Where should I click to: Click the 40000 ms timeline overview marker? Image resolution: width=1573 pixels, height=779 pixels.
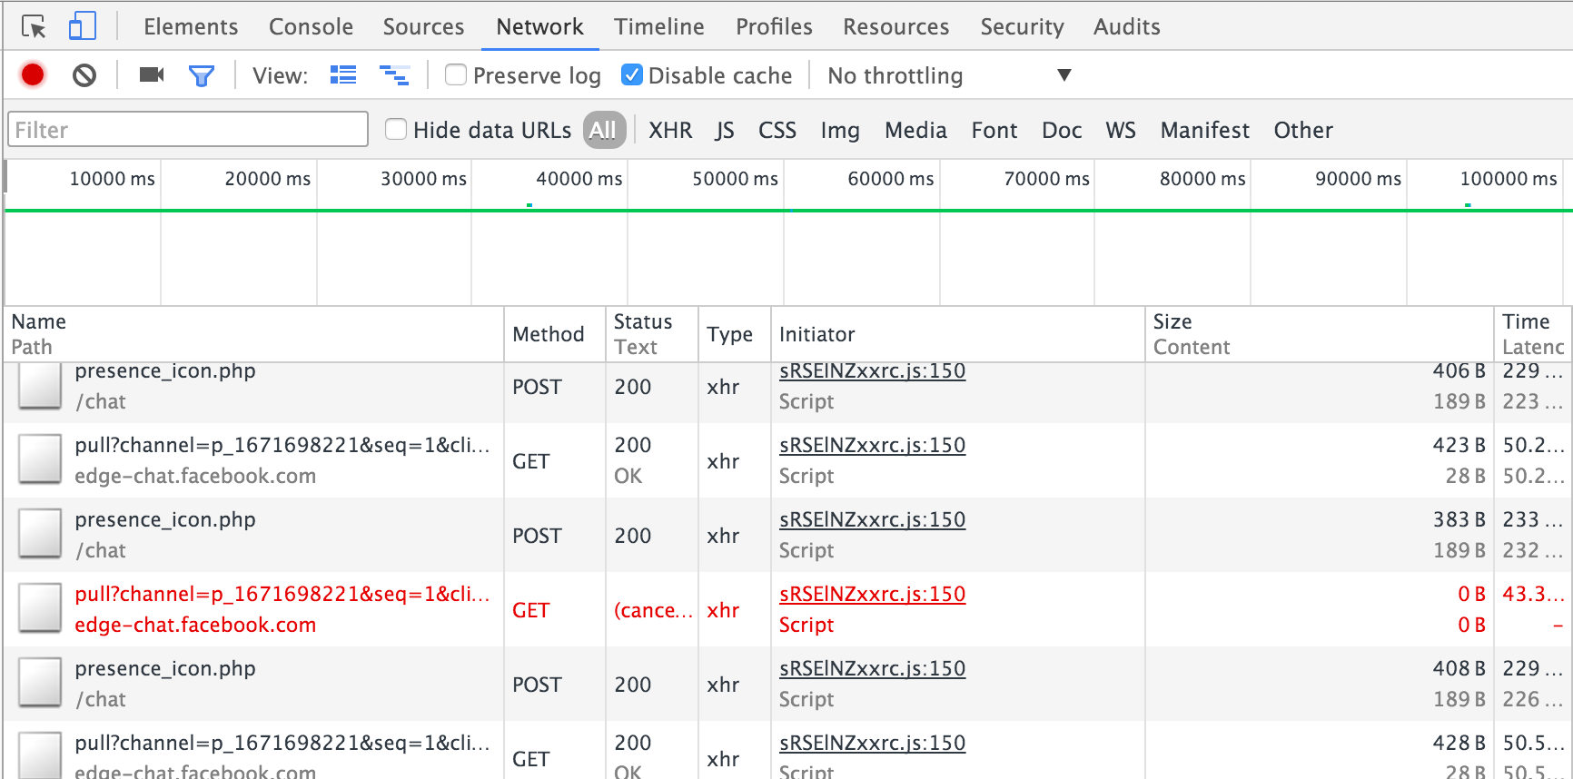(x=579, y=179)
